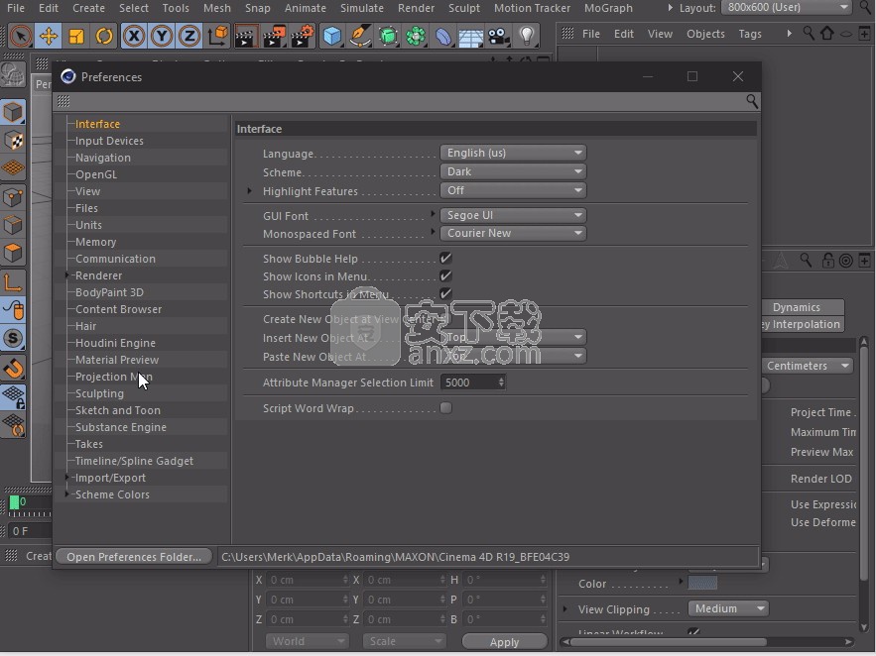The height and width of the screenshot is (656, 876).
Task: Switch to Texture mode in left toolbar
Action: click(x=14, y=141)
